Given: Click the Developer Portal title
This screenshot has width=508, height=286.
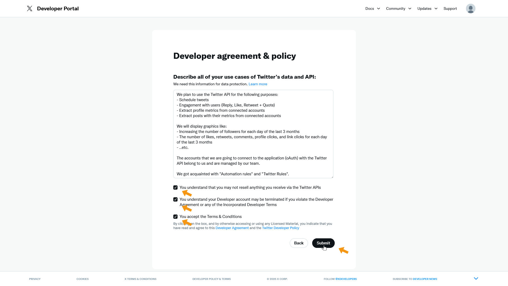Looking at the screenshot, I should pyautogui.click(x=58, y=8).
